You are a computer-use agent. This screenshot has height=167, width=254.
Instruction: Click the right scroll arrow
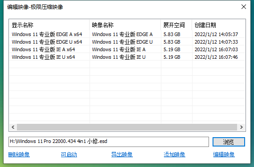click(242, 127)
